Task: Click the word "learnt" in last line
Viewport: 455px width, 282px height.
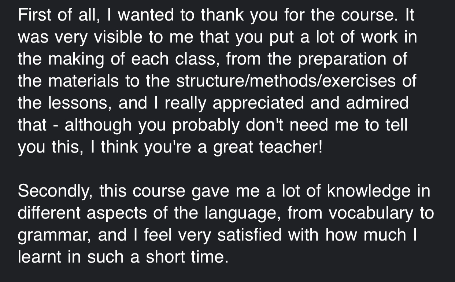Action: coord(40,257)
